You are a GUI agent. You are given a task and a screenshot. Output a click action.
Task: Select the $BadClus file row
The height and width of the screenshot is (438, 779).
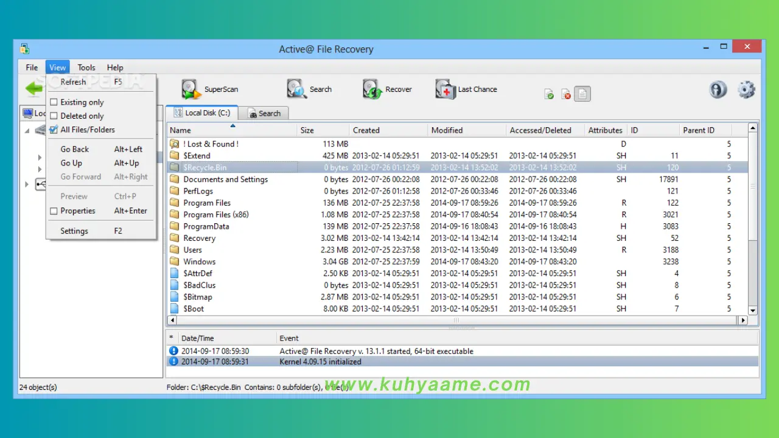pos(458,285)
